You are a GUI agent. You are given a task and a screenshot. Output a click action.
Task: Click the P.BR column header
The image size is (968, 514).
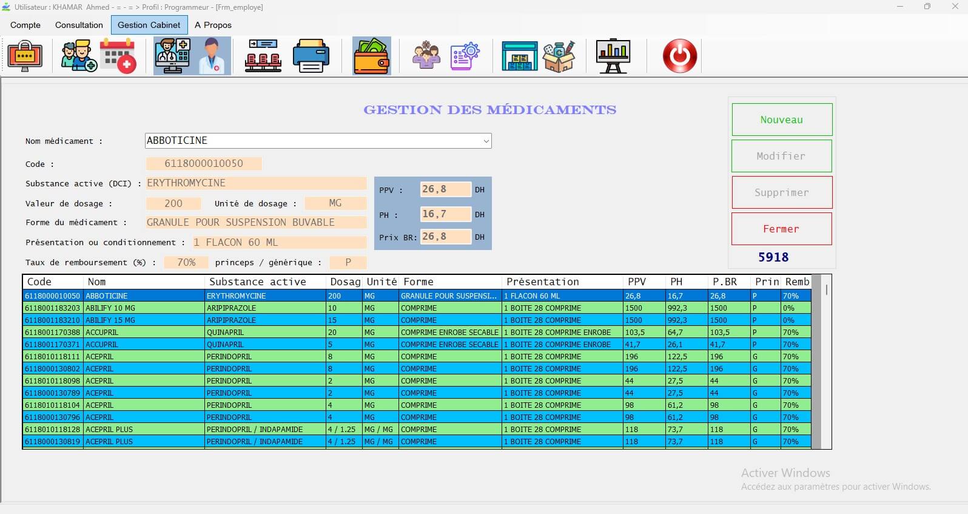729,282
